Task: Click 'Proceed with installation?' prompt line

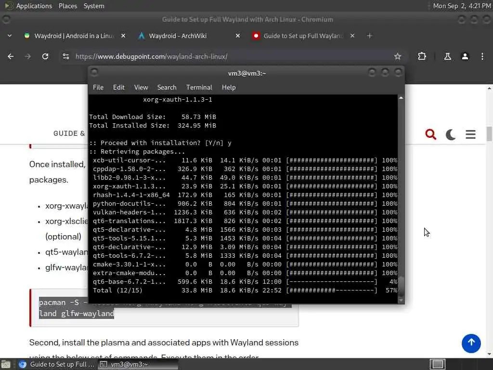Action: coord(160,143)
